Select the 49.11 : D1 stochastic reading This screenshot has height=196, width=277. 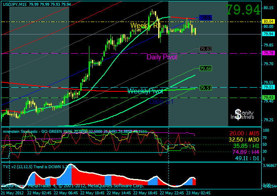(x=247, y=158)
